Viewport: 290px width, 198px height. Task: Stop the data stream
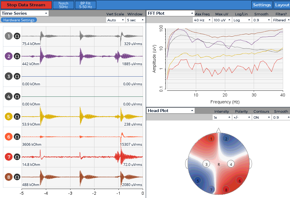tap(26, 5)
